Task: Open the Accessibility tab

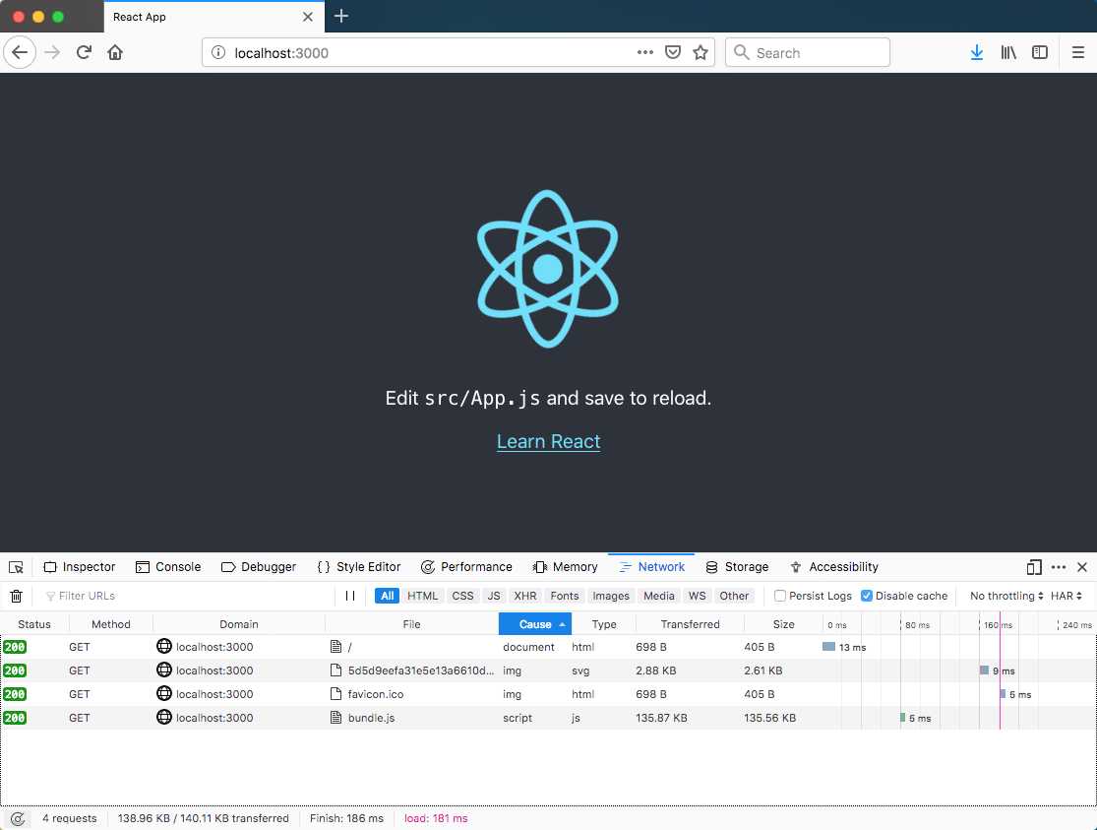Action: tap(834, 567)
